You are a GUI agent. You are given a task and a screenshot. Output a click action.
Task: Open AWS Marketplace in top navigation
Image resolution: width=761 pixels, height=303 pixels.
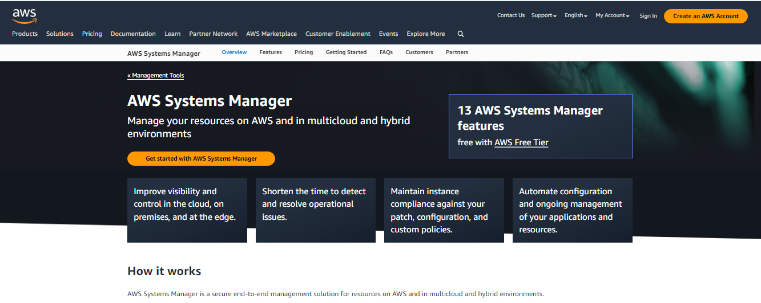coord(271,34)
